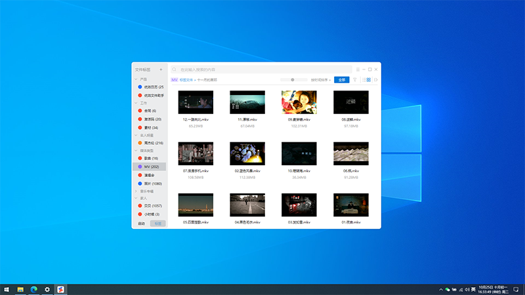525x295 pixels.
Task: Switch to list view layout
Action: pos(364,80)
